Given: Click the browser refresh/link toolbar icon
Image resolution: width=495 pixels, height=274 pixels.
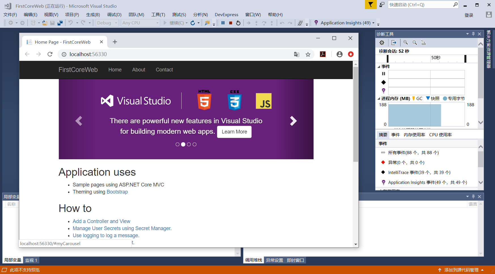Looking at the screenshot, I should pos(193,23).
